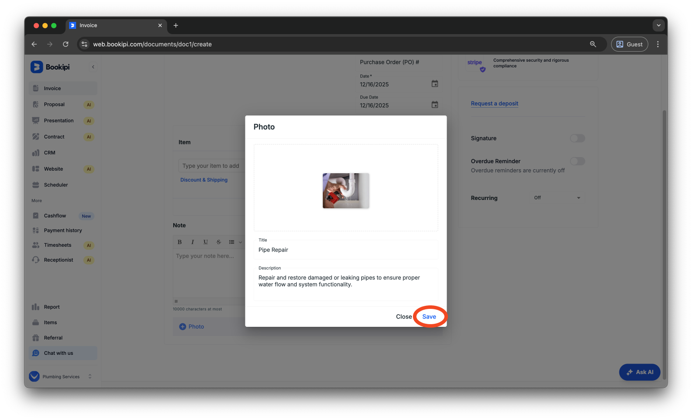Screen dimensions: 692x420
Task: Open the tab search dropdown
Action: click(659, 25)
